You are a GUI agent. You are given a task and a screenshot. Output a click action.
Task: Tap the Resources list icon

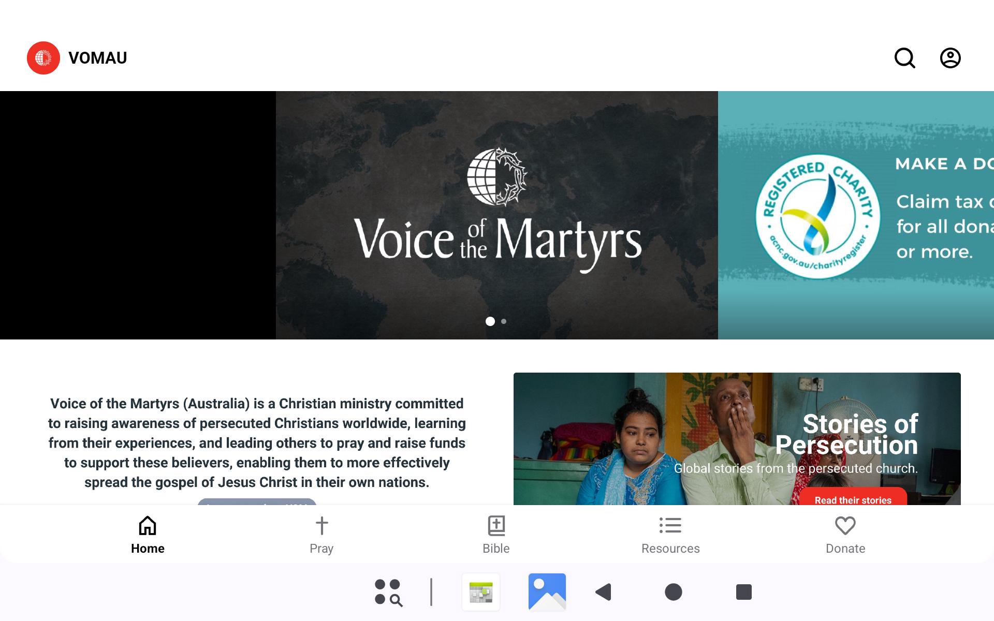[670, 526]
